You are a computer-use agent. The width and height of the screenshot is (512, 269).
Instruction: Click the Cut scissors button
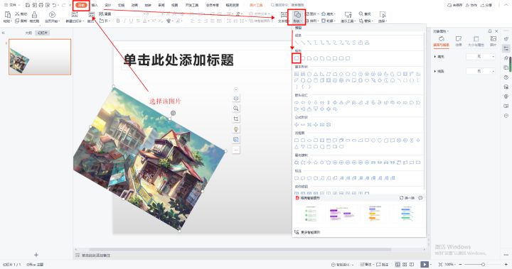[21, 14]
